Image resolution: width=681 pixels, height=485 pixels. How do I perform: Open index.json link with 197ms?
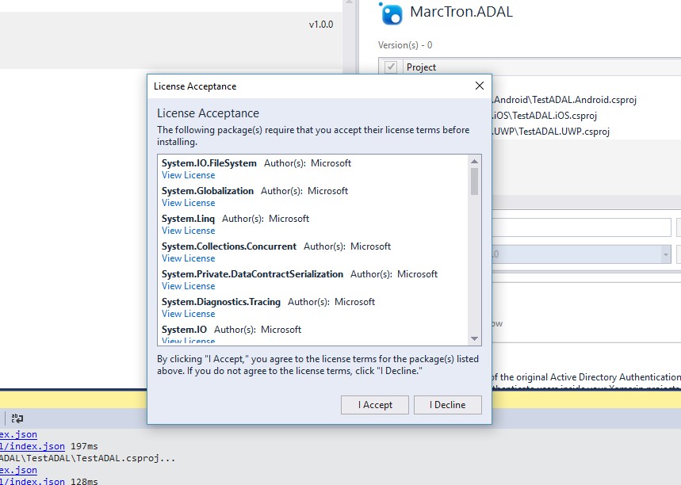point(33,446)
